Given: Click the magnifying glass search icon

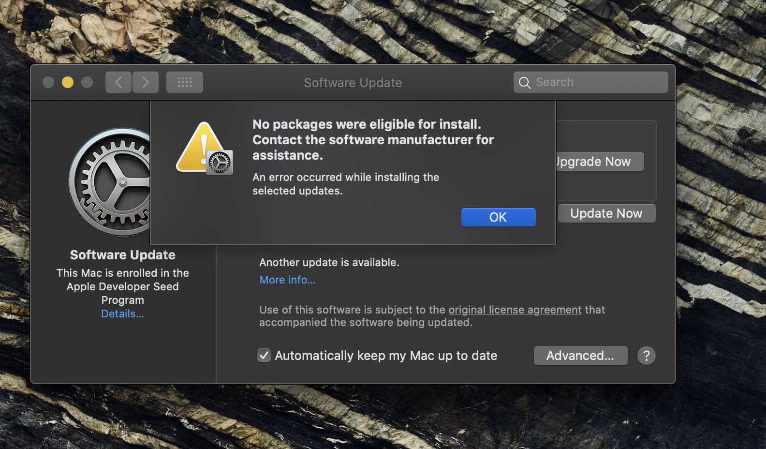Looking at the screenshot, I should pyautogui.click(x=525, y=83).
